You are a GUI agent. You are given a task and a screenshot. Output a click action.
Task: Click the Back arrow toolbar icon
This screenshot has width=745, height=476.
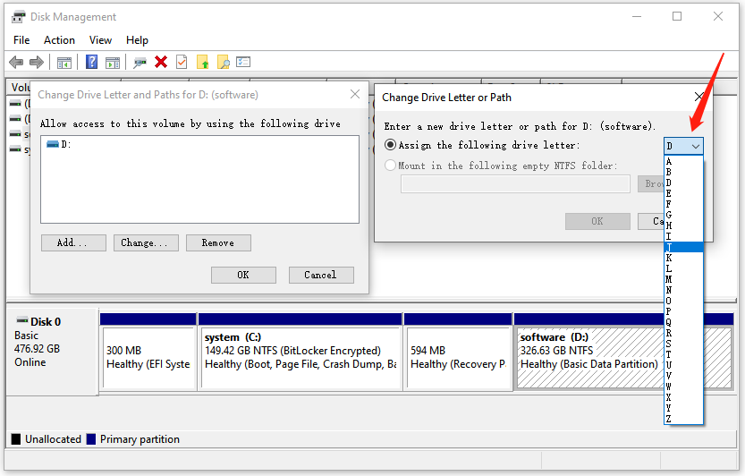pyautogui.click(x=16, y=63)
